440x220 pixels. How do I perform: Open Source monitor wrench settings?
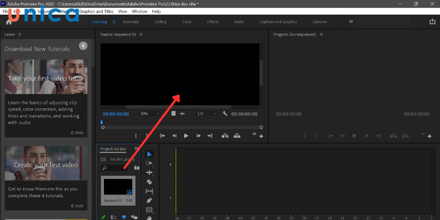(x=225, y=114)
